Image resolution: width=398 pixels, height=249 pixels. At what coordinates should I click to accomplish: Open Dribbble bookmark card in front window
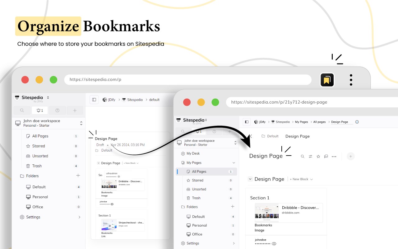pyautogui.click(x=289, y=213)
